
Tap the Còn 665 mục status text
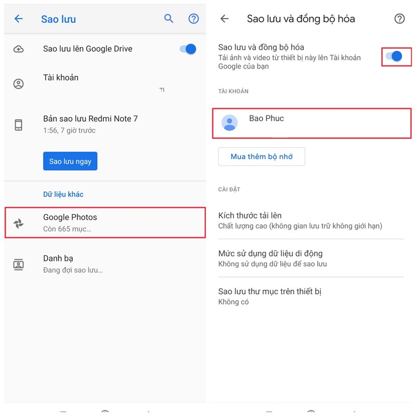coord(67,229)
